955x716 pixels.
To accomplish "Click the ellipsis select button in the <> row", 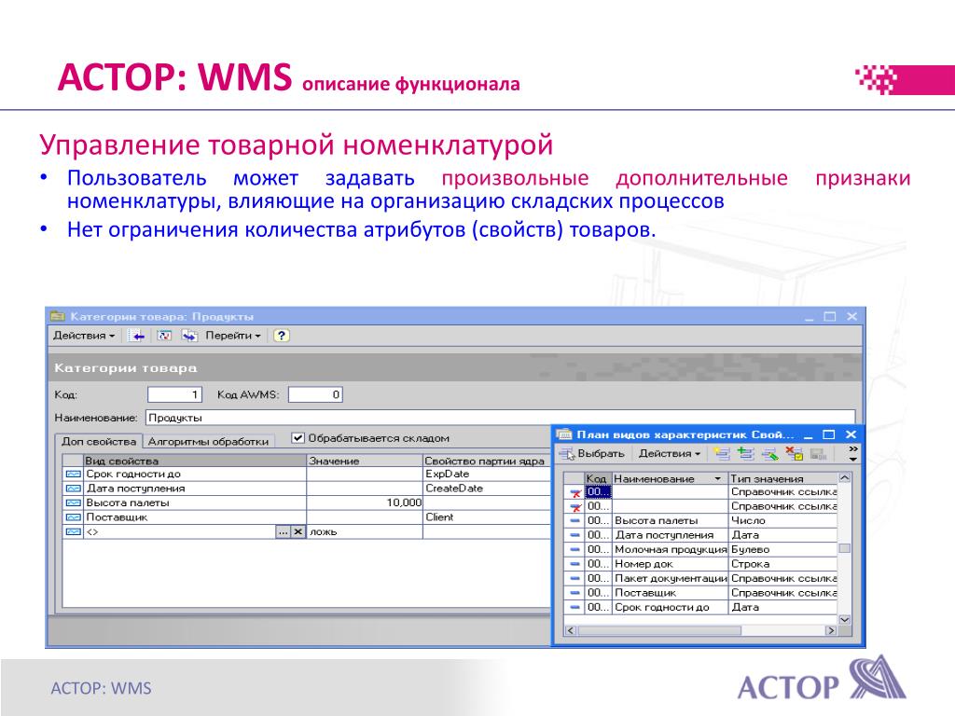I will point(284,532).
